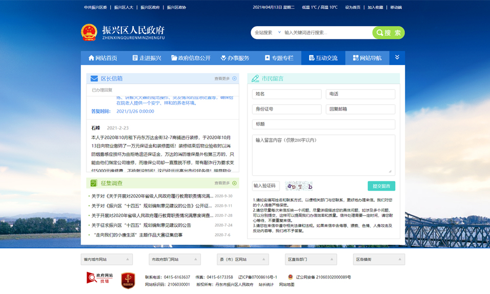Open the 政府网站找错 error report badge
490x294 pixels.
click(x=99, y=278)
